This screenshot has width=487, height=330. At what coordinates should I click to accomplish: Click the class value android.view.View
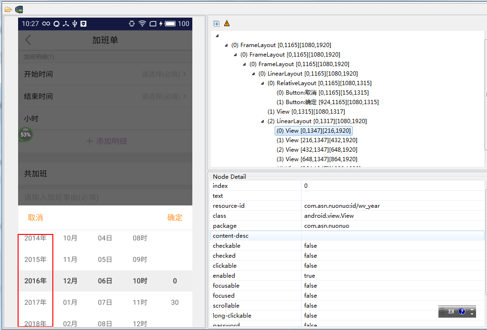pos(329,215)
